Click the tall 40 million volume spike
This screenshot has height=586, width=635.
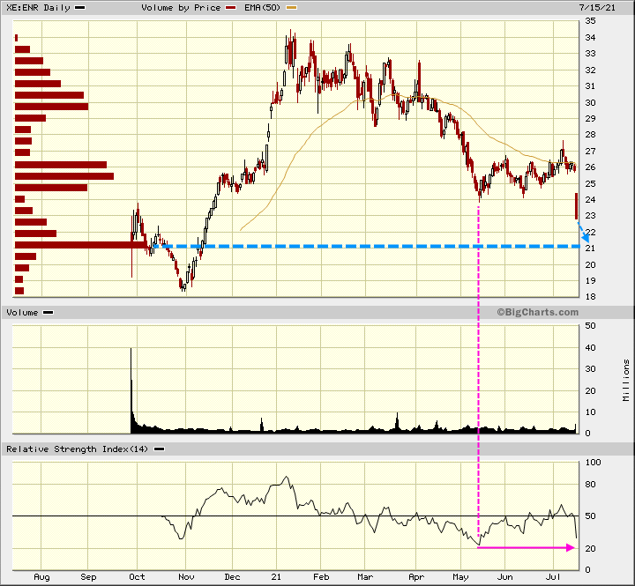[x=131, y=390]
